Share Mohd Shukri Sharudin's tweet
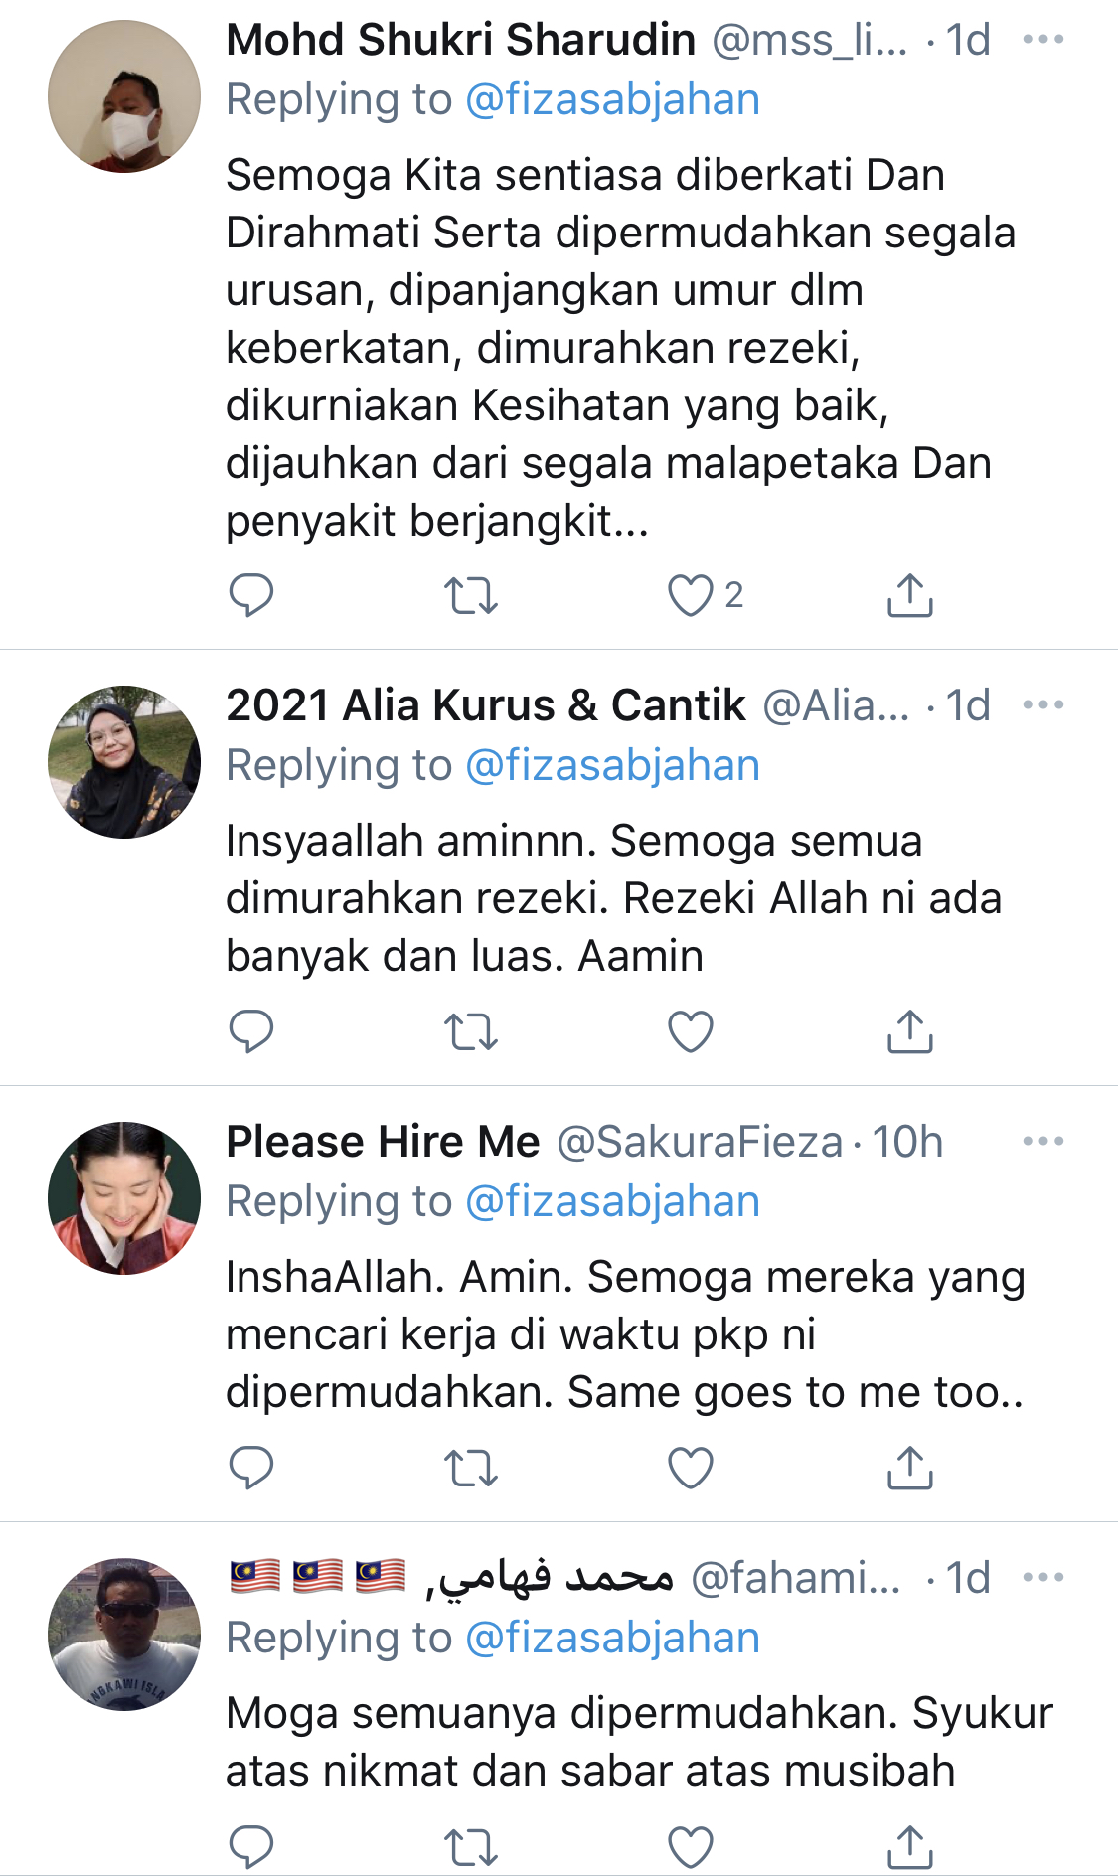1118x1876 pixels. click(909, 595)
